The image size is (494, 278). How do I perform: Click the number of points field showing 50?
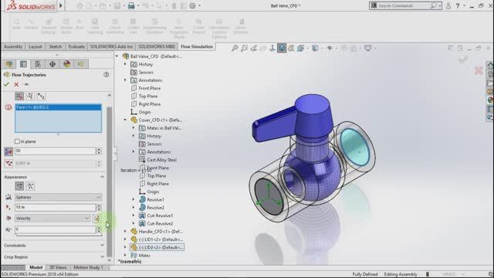click(x=55, y=151)
